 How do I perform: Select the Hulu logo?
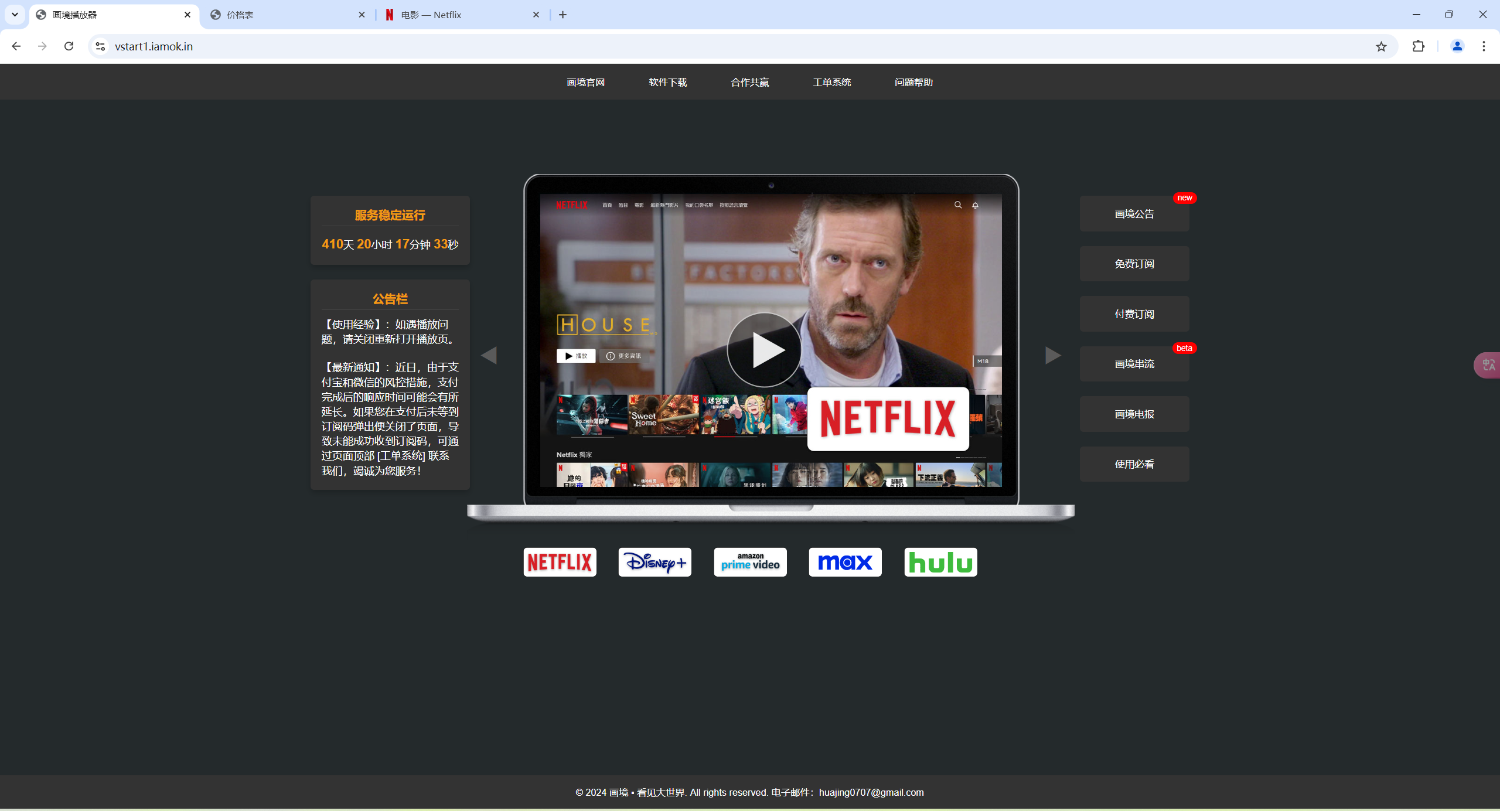click(940, 561)
